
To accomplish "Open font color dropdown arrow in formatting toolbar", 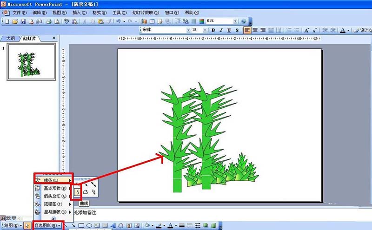I will (x=348, y=30).
